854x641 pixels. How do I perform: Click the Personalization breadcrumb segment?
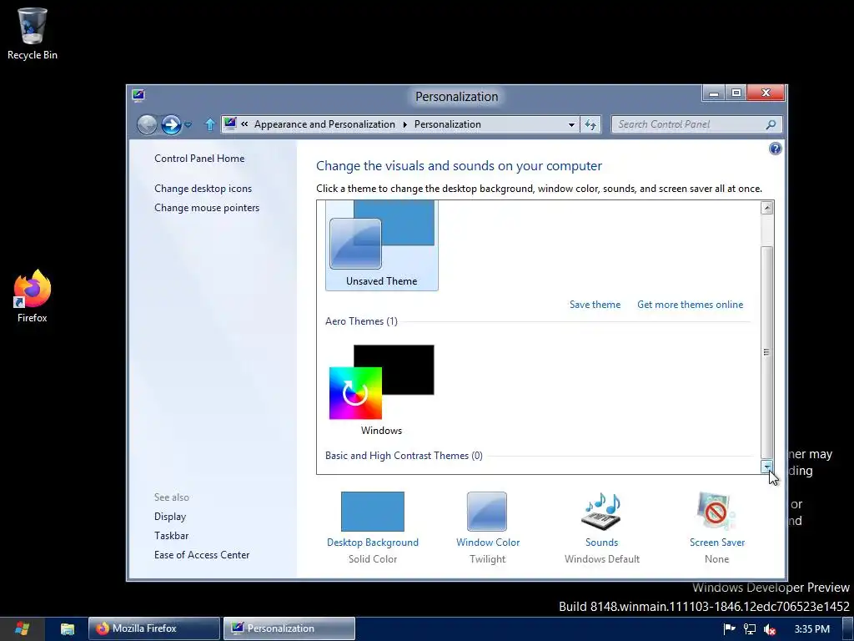448,124
